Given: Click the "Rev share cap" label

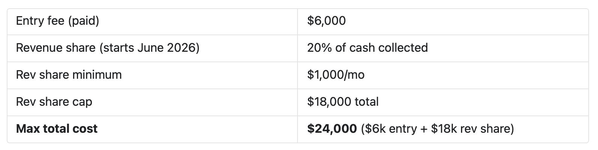Looking at the screenshot, I should point(54,102).
